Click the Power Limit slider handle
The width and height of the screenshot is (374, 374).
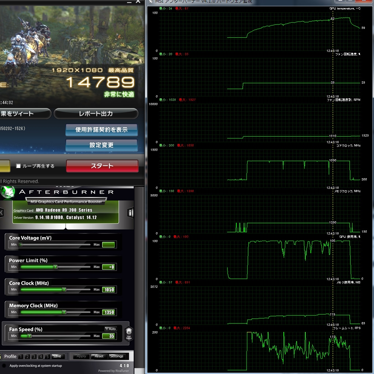point(56,267)
